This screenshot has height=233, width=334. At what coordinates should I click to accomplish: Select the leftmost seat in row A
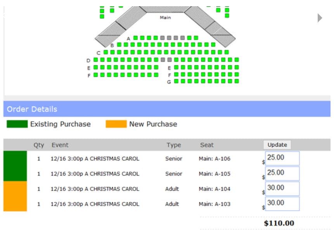[x=135, y=38]
